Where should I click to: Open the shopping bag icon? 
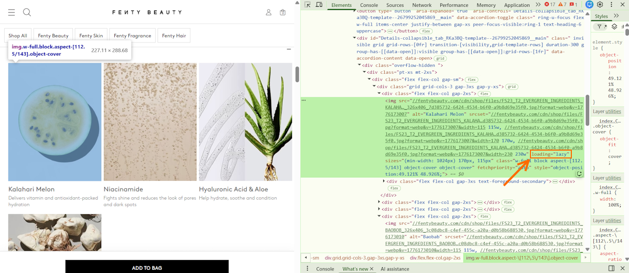click(283, 13)
